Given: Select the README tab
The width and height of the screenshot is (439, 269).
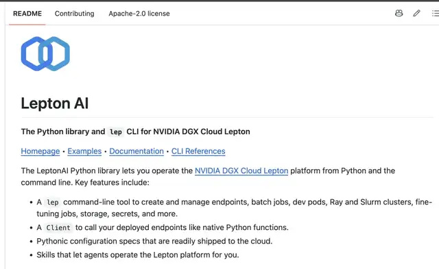Looking at the screenshot, I should click(x=27, y=14).
